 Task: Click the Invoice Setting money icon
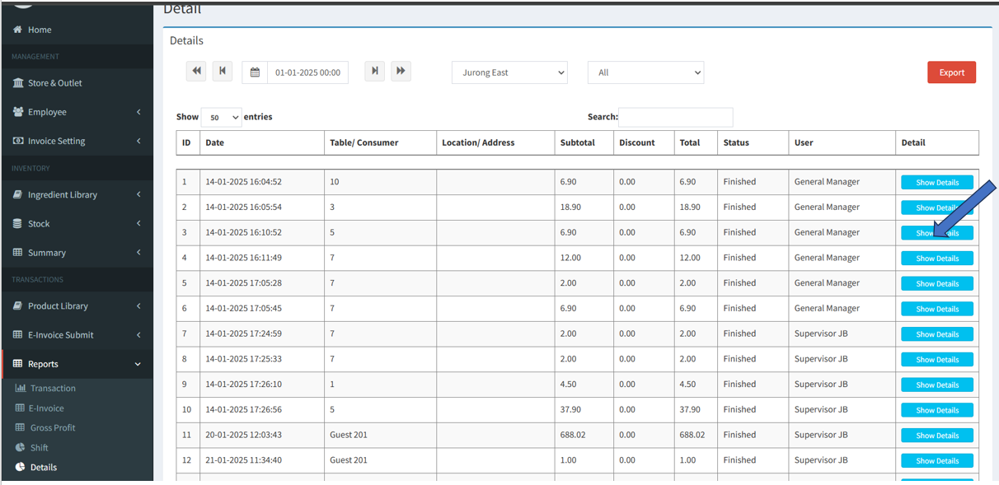pos(18,141)
